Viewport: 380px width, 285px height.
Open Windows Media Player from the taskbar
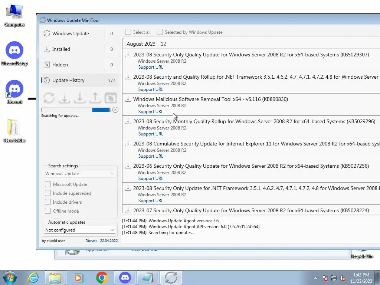78,278
